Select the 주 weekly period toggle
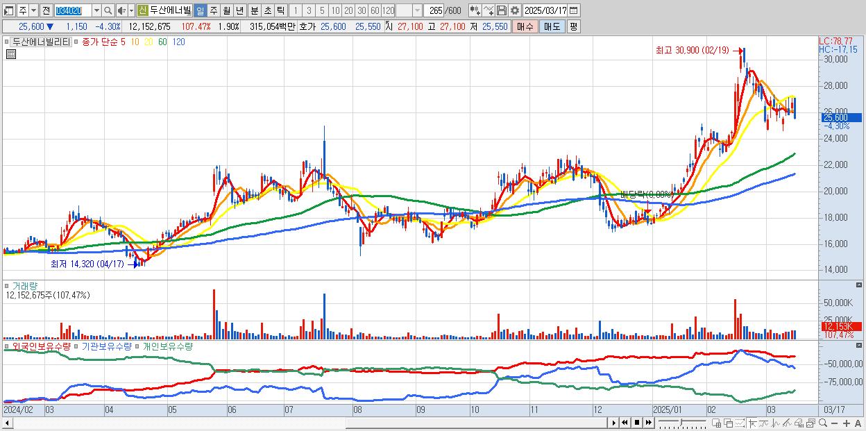Viewport: 866px width, 431px height. [213, 10]
